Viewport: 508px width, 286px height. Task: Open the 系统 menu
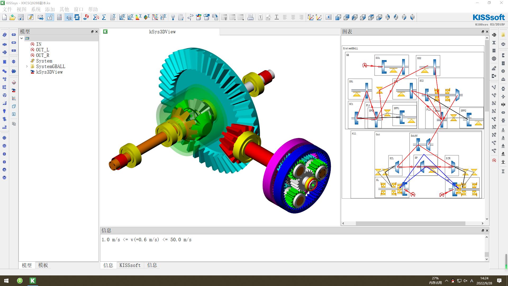pyautogui.click(x=36, y=9)
